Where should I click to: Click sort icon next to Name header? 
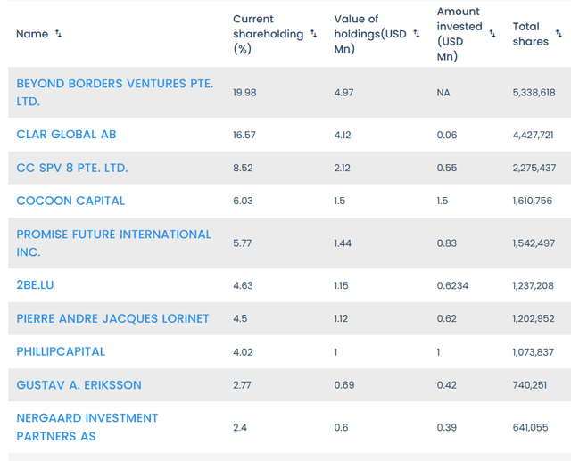(59, 34)
